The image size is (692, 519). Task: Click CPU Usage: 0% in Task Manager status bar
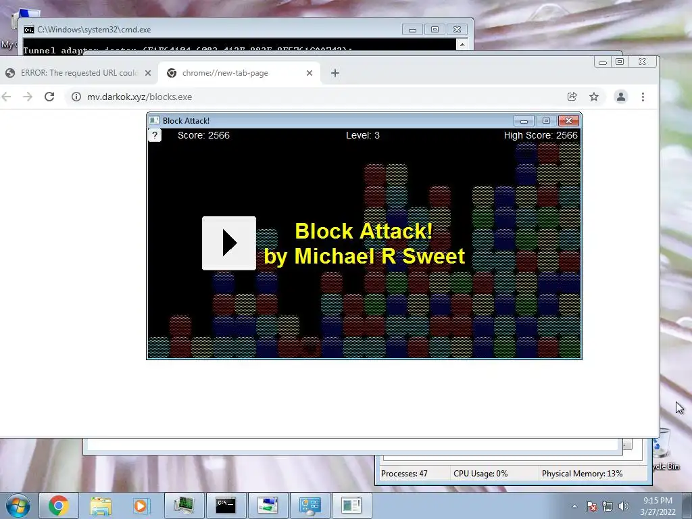point(480,474)
